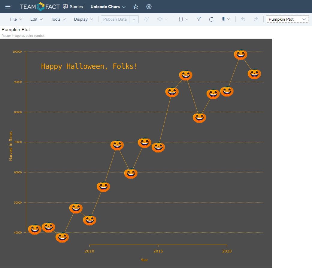312x271 pixels.
Task: Open the Tools menu
Action: pos(58,19)
